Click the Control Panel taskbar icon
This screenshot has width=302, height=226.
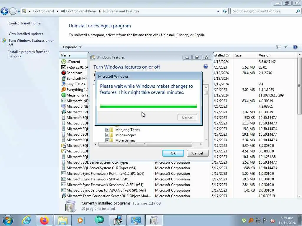(136, 220)
